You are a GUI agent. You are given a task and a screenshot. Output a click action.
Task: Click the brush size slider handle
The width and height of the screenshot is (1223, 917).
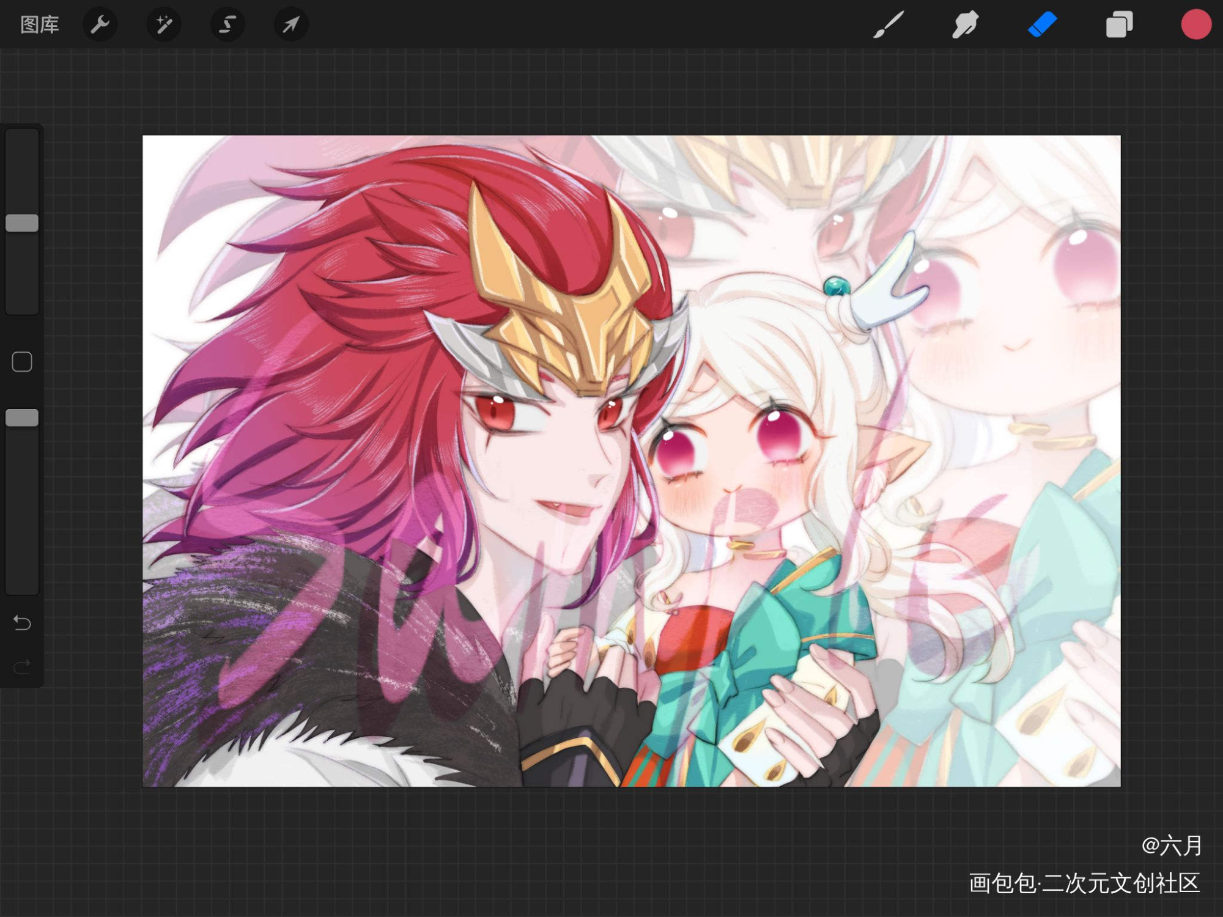coord(22,223)
